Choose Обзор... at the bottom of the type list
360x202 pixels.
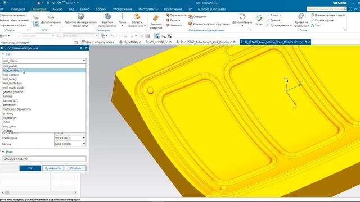[44, 131]
